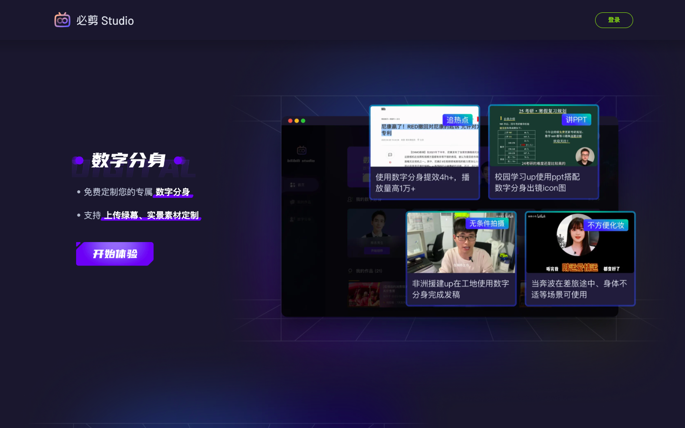Viewport: 685px width, 428px height.
Task: Click caption 校园学习up使用ppt搭配数字分身出镜icon图
Action: coord(537,182)
